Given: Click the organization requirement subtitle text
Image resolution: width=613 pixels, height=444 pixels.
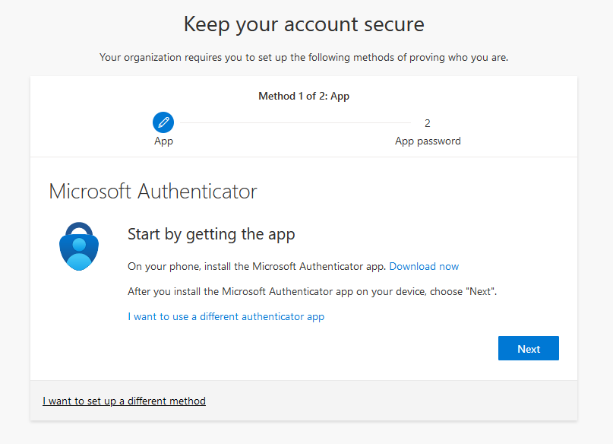Looking at the screenshot, I should 304,58.
